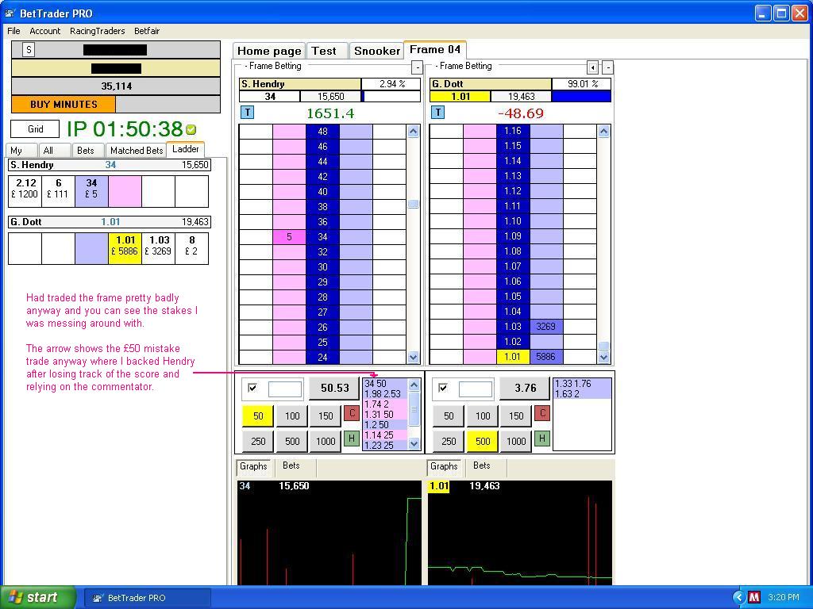The height and width of the screenshot is (609, 813).
Task: Click the Grid button
Action: [35, 129]
